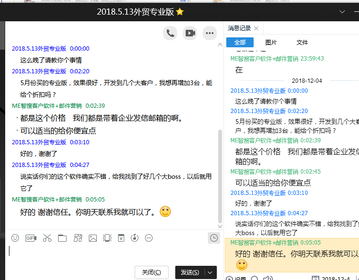This screenshot has width=359, height=280.
Task: Click chat message starting 说实话你们的这个软件
Action: (116, 182)
